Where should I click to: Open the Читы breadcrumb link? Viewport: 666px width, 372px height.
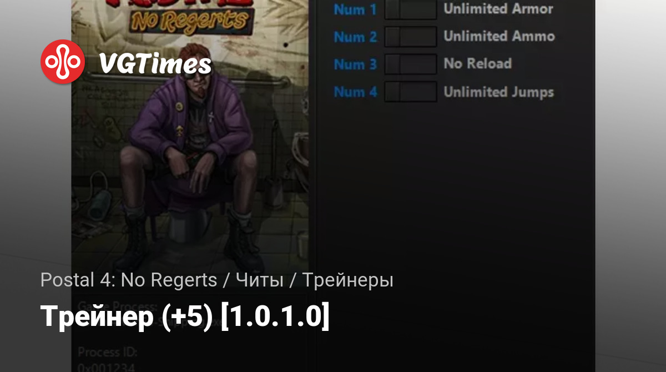pyautogui.click(x=260, y=280)
